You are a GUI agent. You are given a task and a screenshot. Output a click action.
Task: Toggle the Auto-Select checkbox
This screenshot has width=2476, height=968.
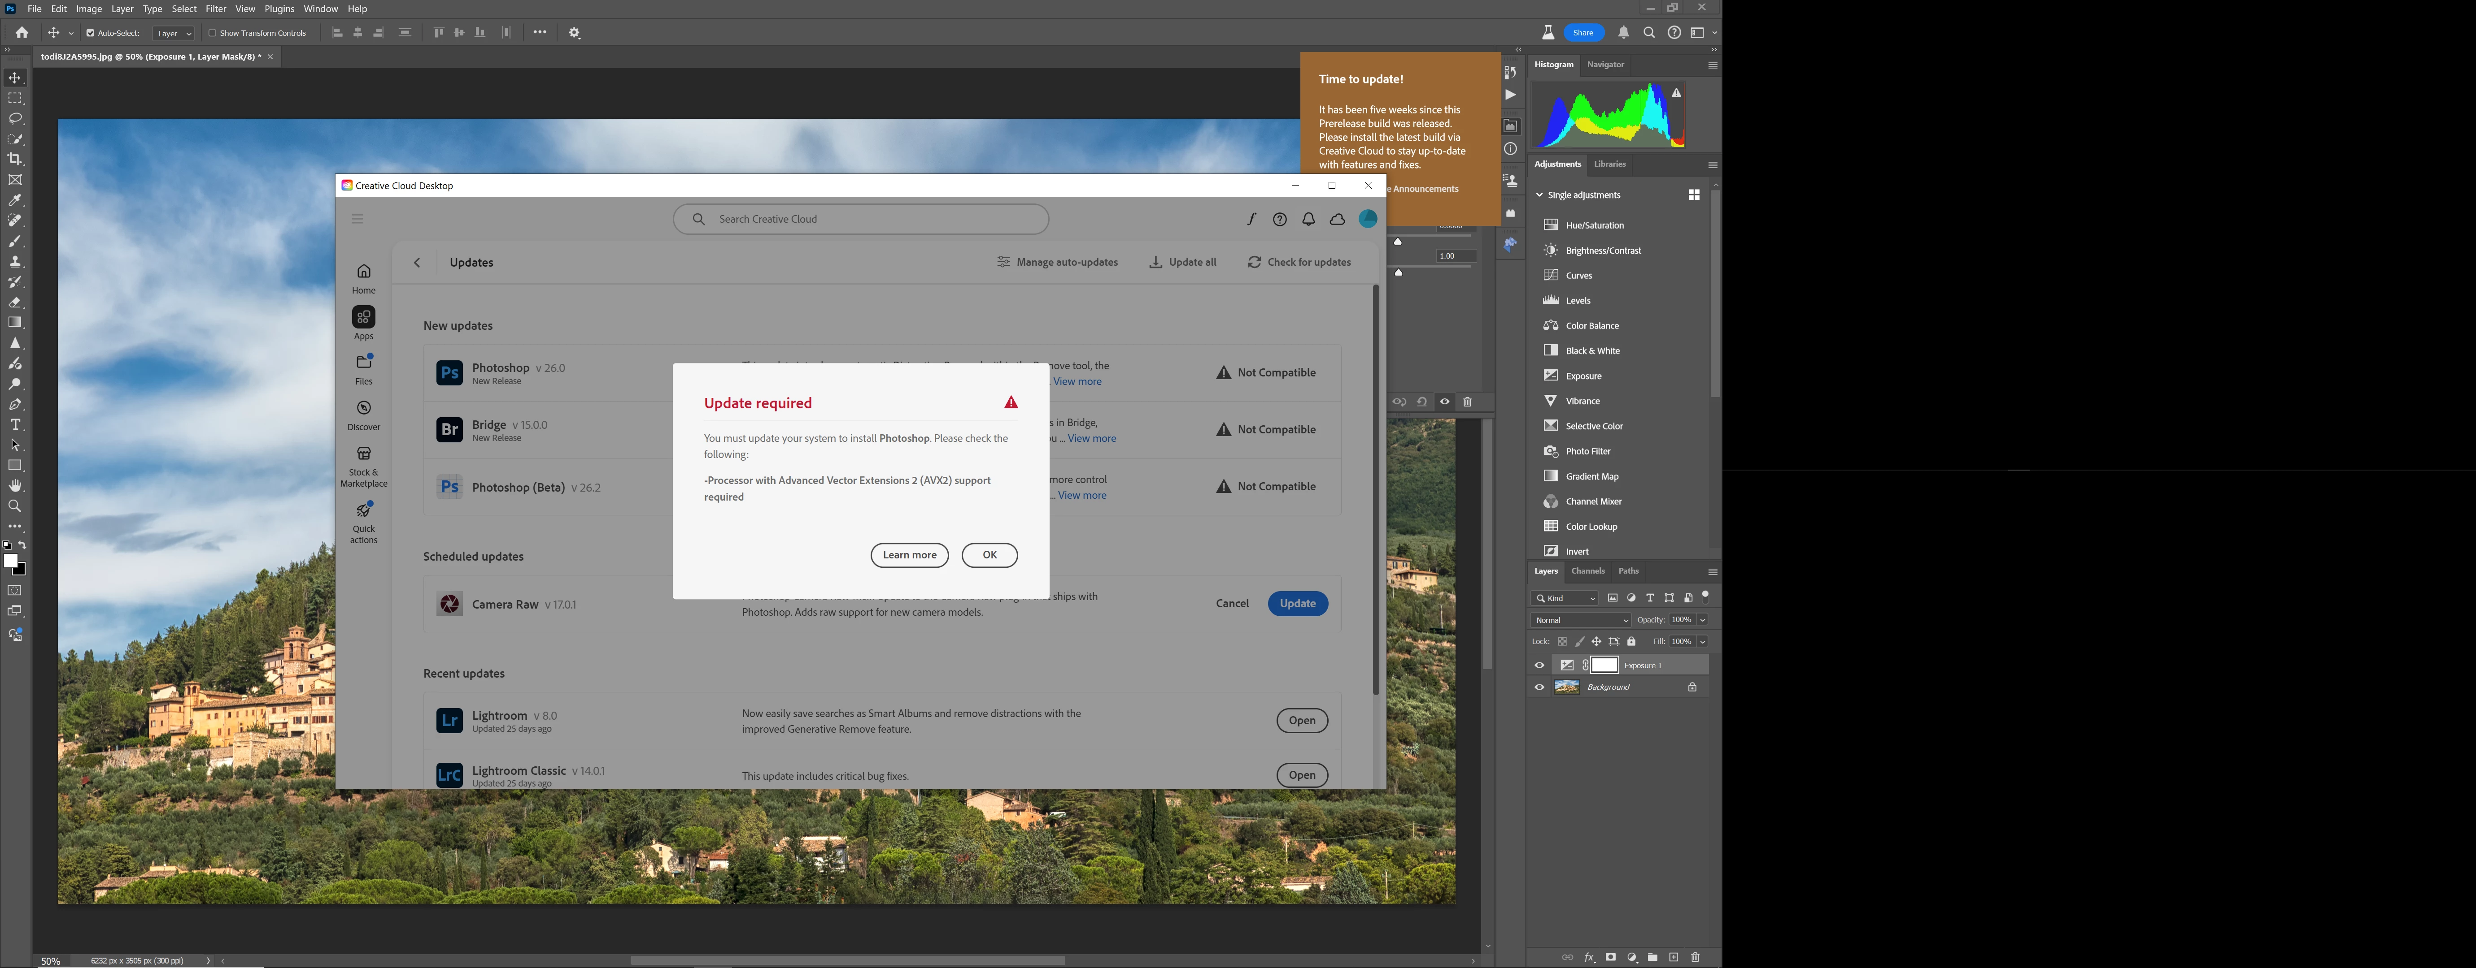(x=90, y=33)
